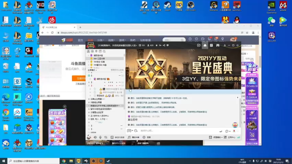292x164 pixels.
Task: Open the news list icon beside home in YY
Action: [211, 45]
